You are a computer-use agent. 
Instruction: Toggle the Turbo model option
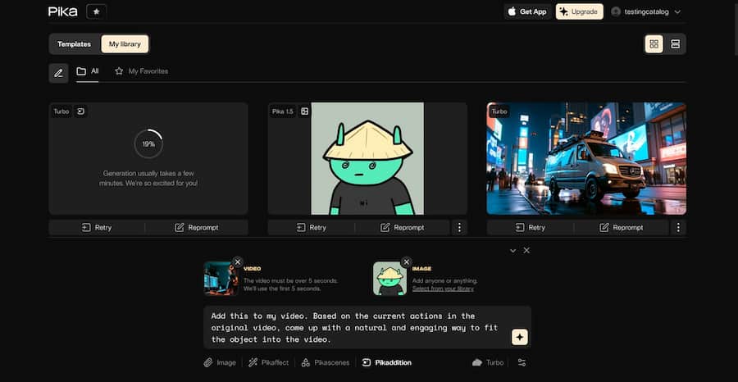pyautogui.click(x=488, y=362)
